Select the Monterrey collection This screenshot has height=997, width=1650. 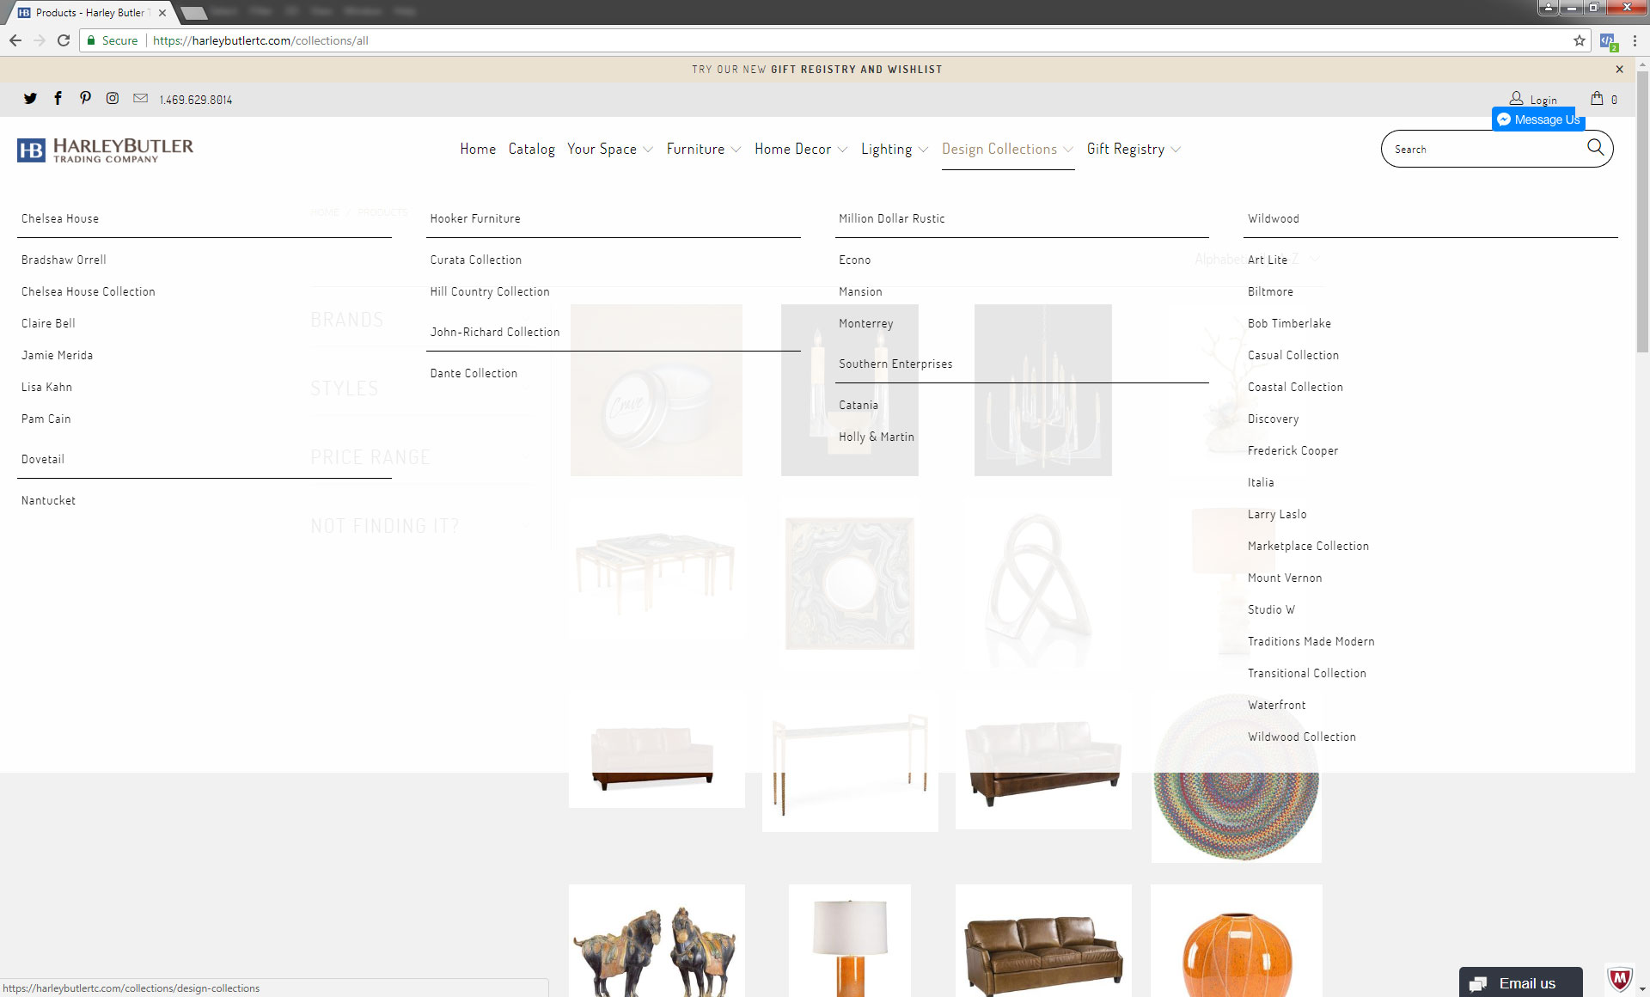tap(866, 323)
